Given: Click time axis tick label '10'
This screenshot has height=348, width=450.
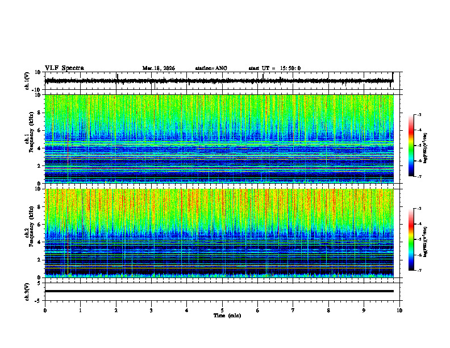Looking at the screenshot, I should 399,310.
